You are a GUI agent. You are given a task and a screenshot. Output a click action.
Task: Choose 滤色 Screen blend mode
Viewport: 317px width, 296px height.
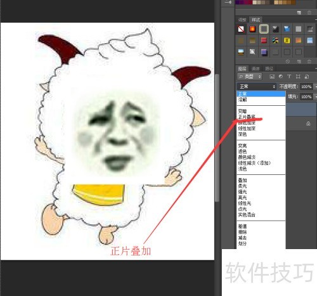[242, 151]
